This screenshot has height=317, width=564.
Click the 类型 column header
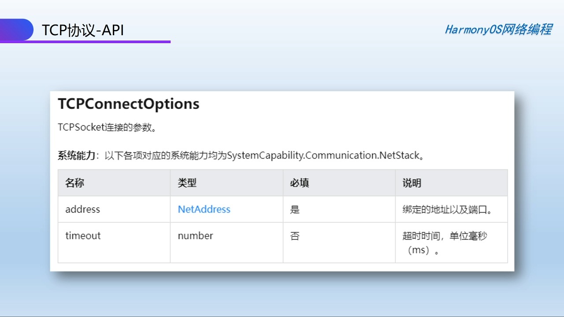187,183
